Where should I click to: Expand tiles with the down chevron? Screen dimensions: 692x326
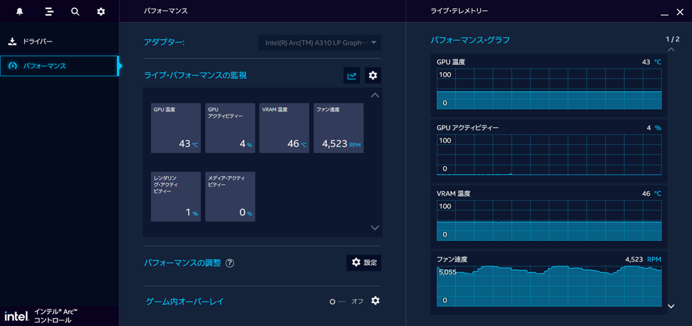375,228
